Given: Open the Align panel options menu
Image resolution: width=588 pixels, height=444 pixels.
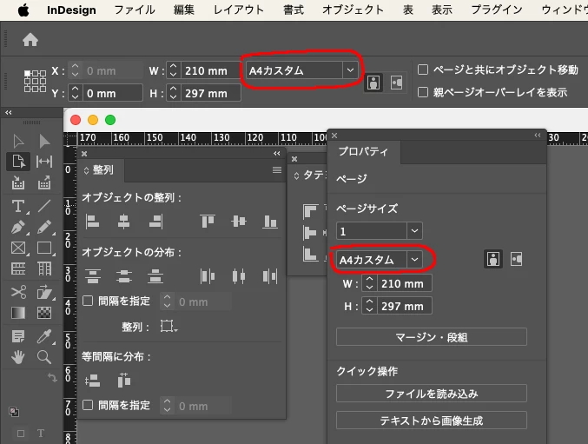Looking at the screenshot, I should [x=277, y=170].
